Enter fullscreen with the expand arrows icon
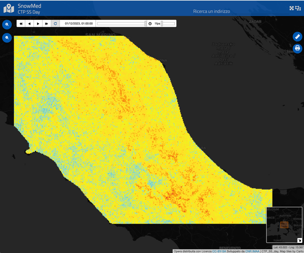 [x=291, y=8]
